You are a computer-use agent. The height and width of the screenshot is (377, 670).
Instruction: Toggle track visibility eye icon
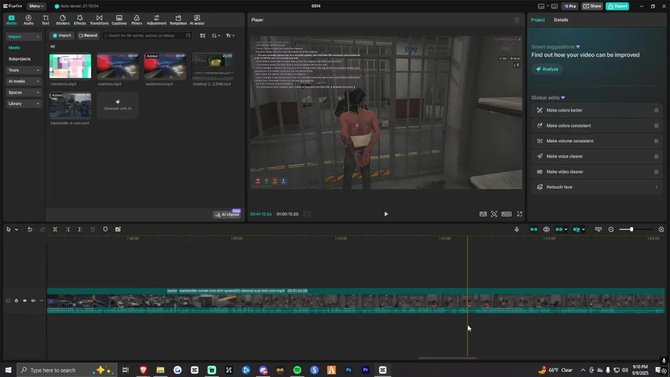click(x=25, y=301)
